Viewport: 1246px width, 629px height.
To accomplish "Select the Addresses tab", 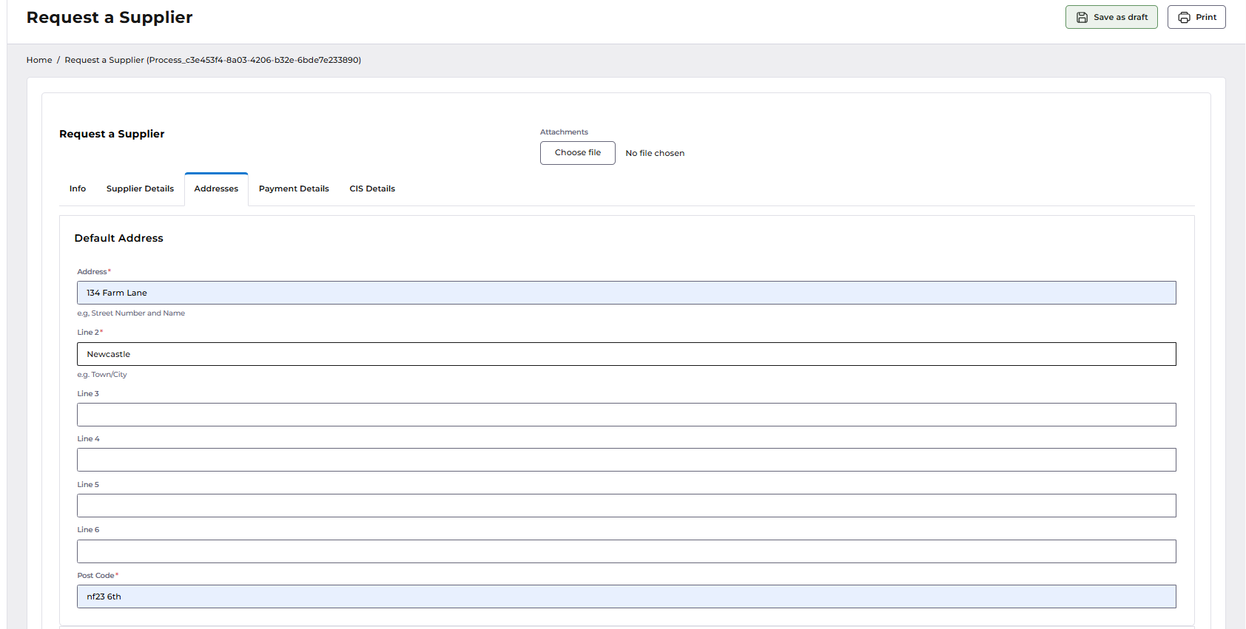I will 216,188.
